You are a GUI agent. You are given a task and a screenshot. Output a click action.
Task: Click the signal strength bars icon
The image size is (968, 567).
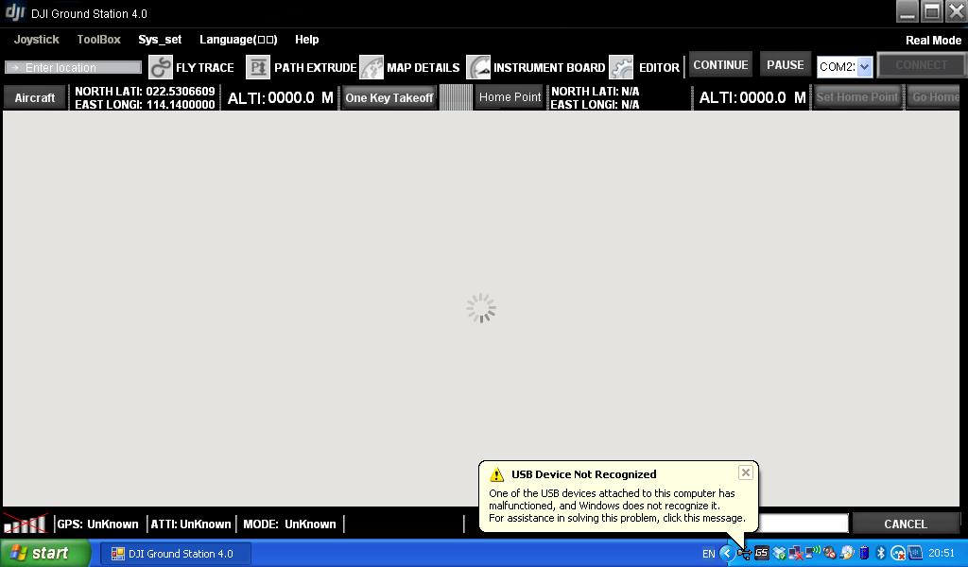coord(26,524)
